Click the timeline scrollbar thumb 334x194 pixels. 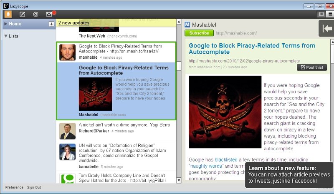coord(179,66)
